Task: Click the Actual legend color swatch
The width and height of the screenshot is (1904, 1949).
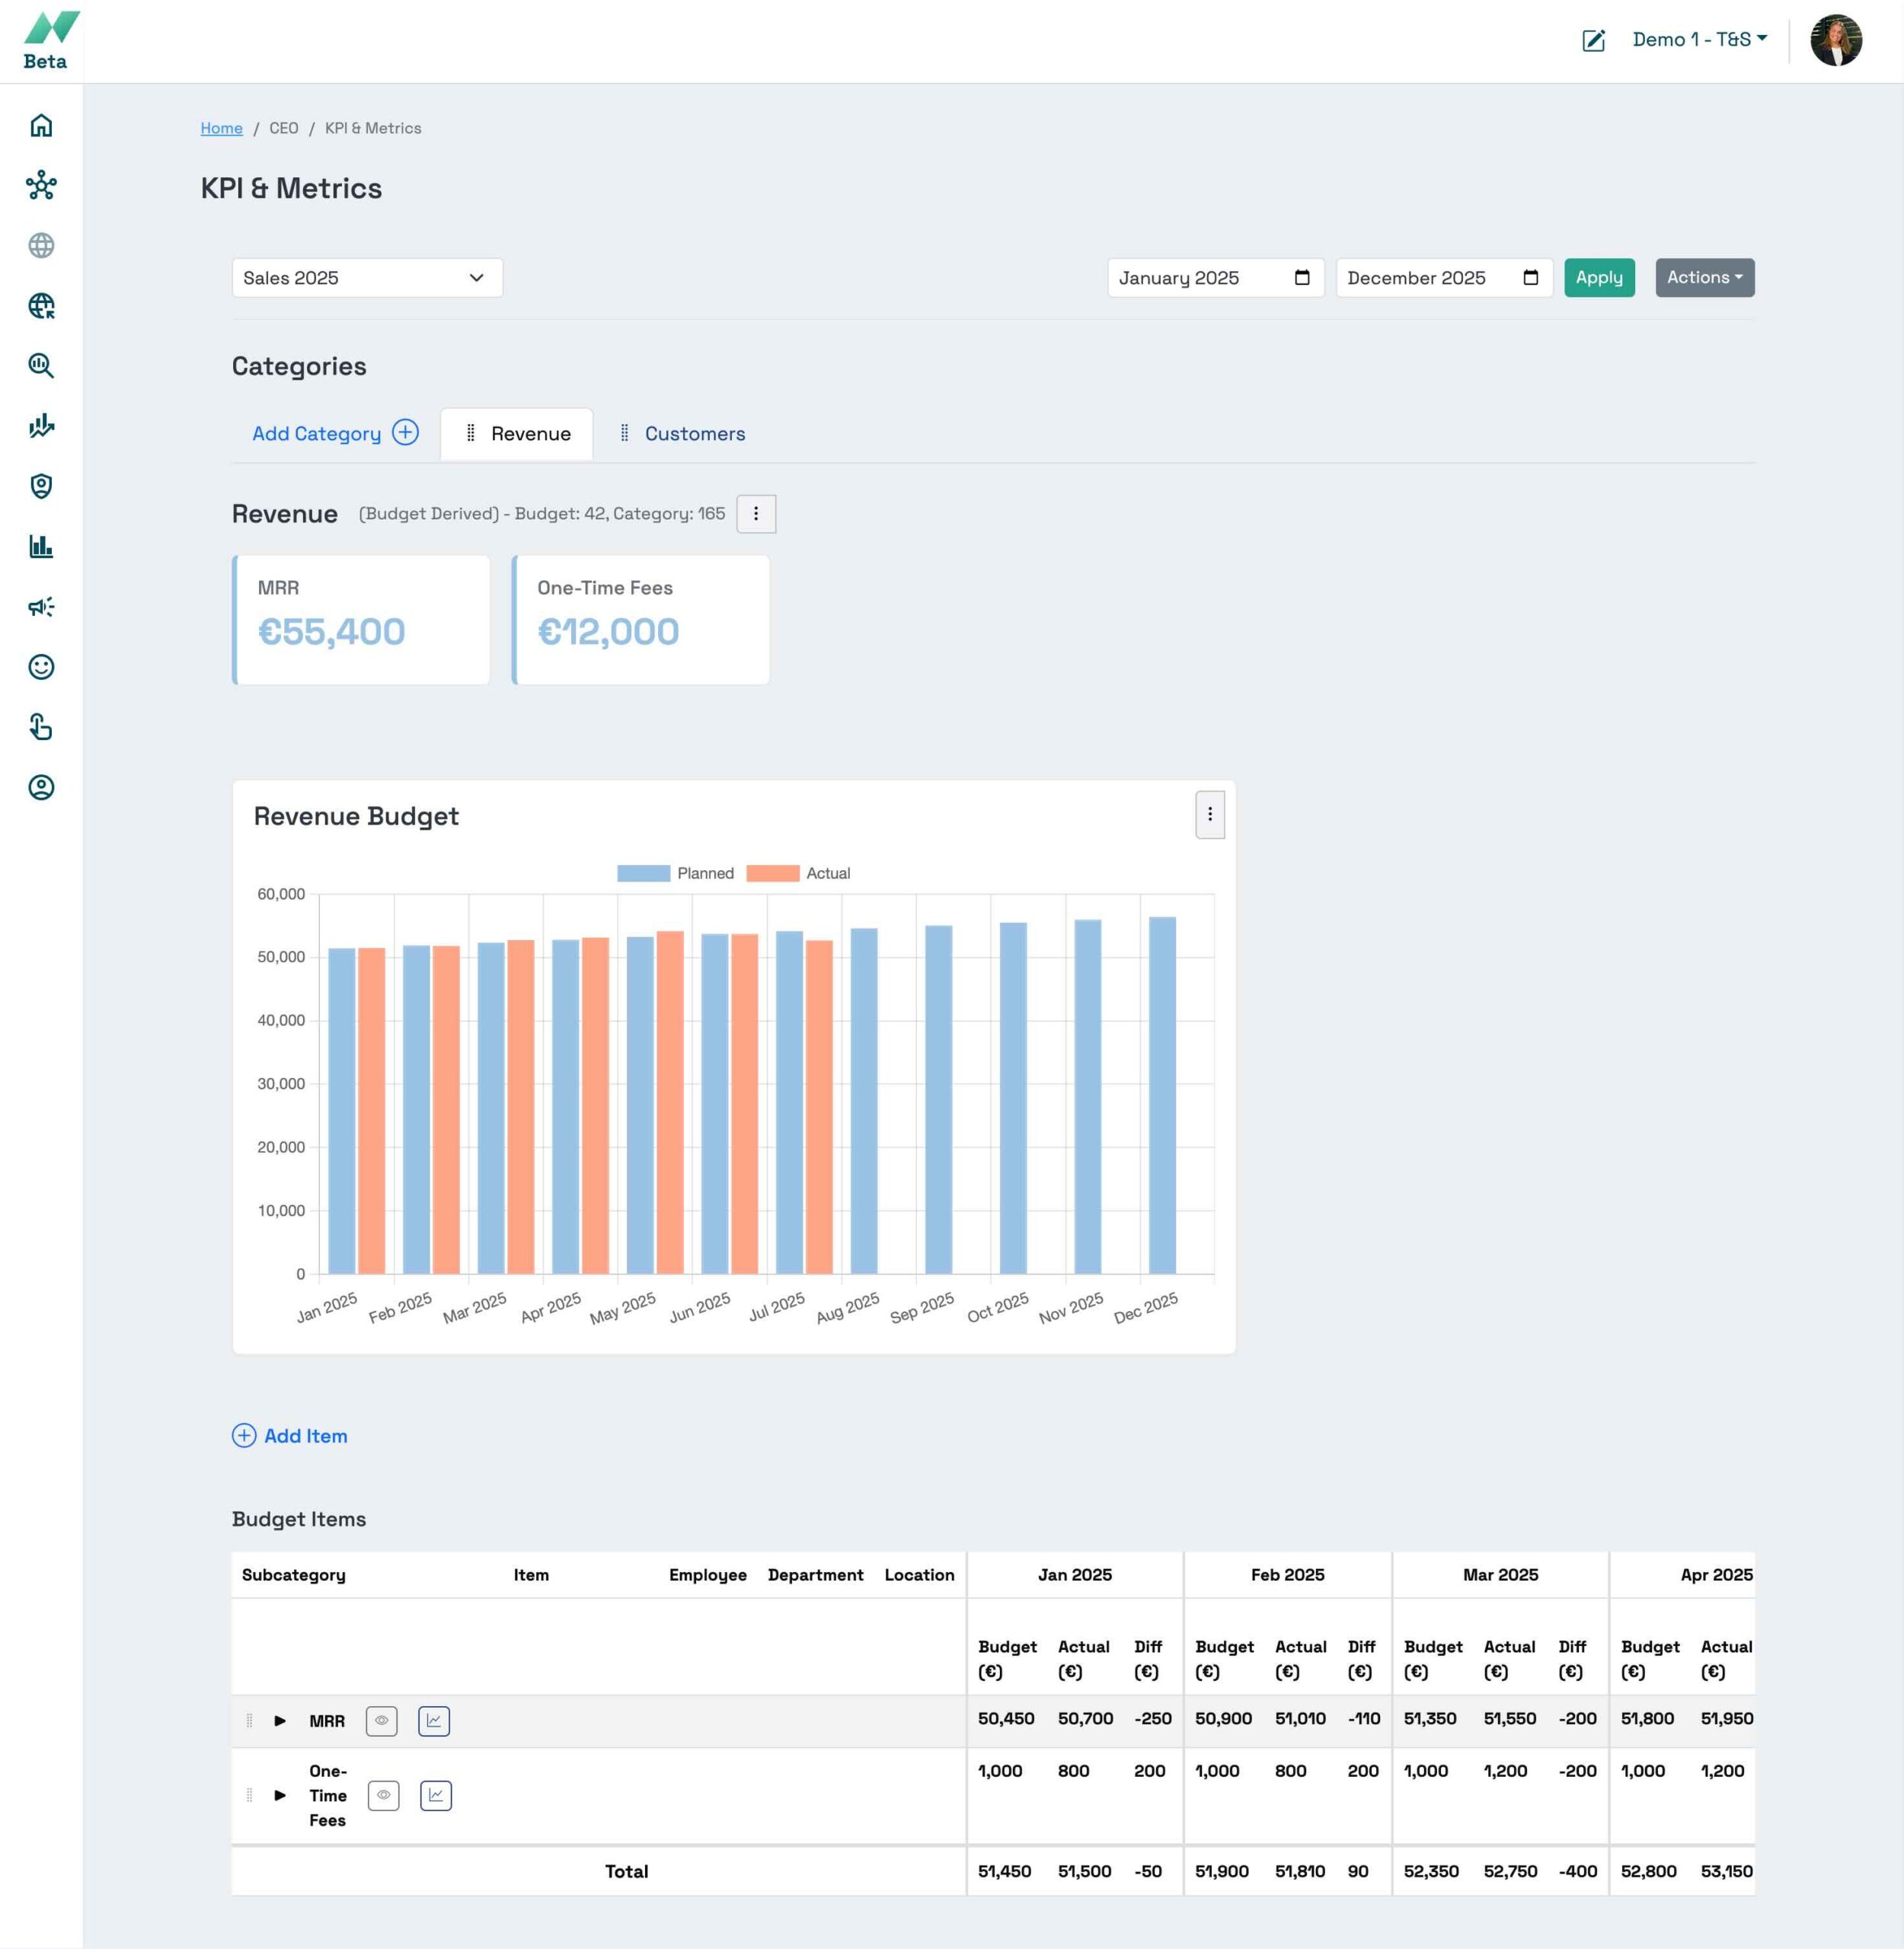Action: click(772, 872)
